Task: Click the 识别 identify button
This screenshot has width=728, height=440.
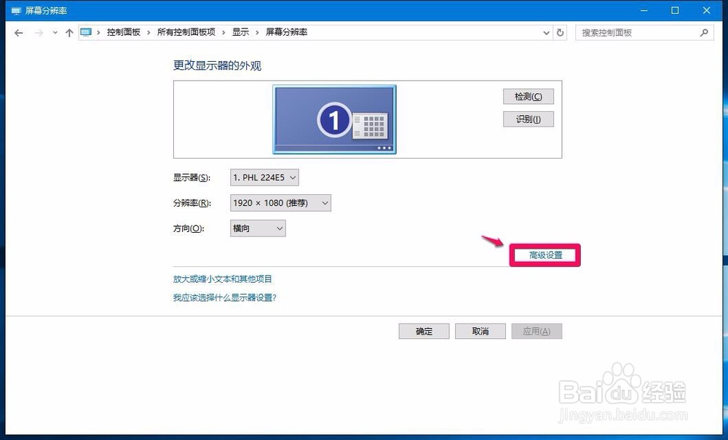Action: (x=527, y=119)
